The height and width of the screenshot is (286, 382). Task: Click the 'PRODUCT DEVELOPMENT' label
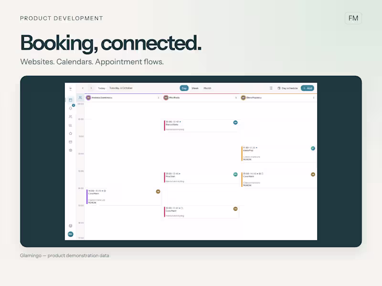pos(62,18)
